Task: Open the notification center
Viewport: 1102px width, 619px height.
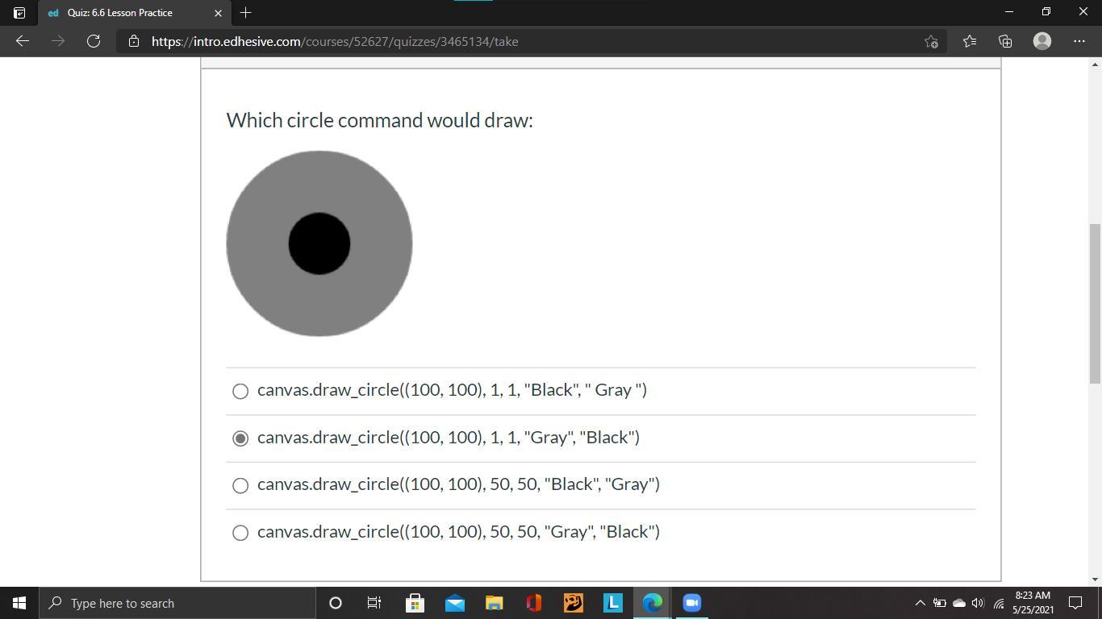Action: [1075, 603]
